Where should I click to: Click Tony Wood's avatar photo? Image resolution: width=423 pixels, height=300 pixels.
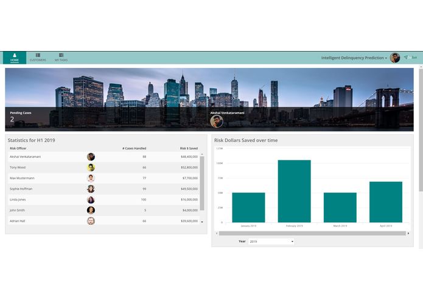tap(91, 168)
